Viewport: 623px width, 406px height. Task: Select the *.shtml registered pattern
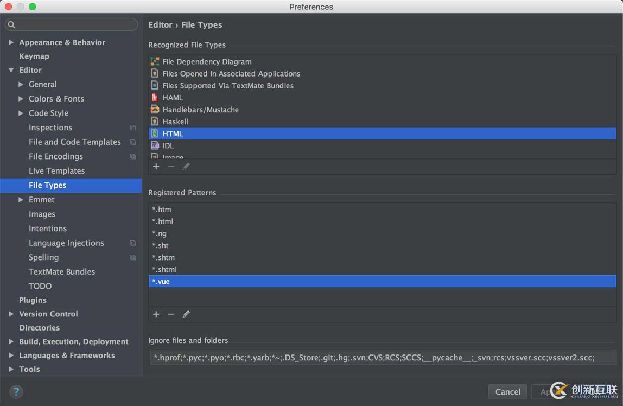(x=164, y=269)
